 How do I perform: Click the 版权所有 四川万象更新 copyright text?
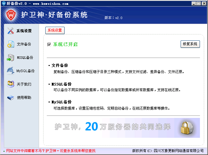168,151
